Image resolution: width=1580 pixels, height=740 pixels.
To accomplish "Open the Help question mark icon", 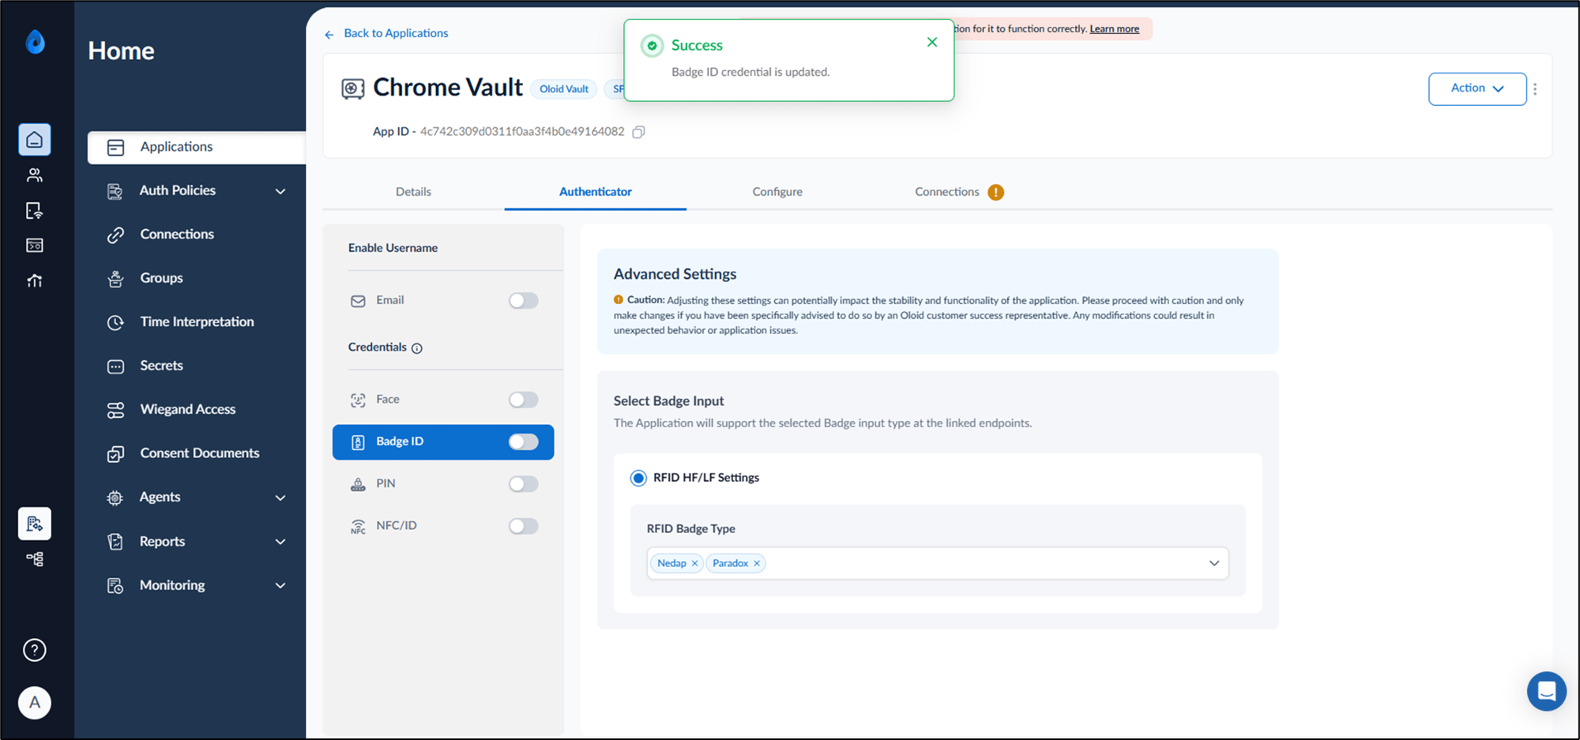I will click(35, 650).
